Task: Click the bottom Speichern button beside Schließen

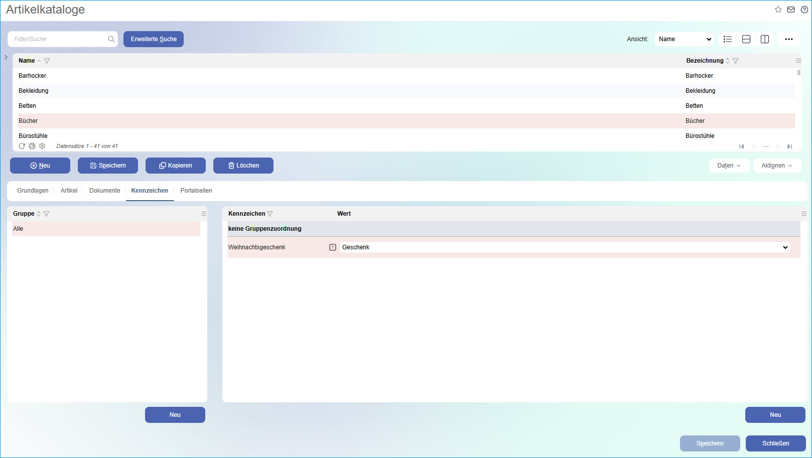Action: point(710,443)
